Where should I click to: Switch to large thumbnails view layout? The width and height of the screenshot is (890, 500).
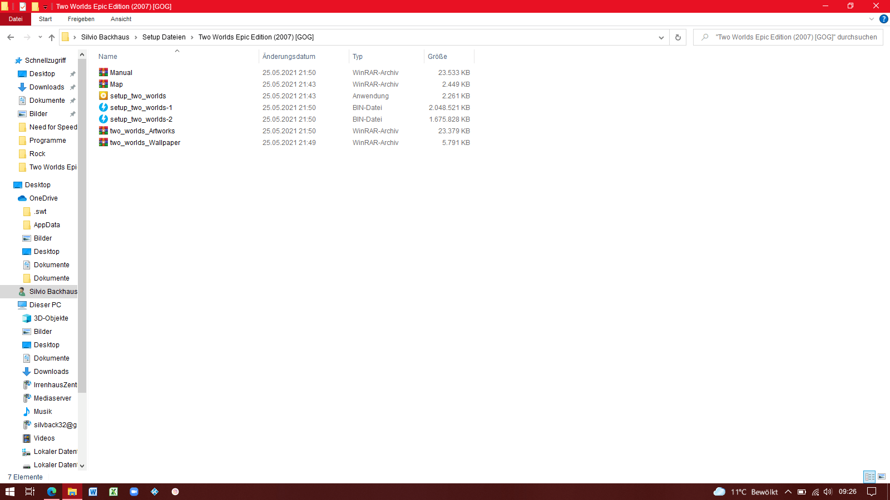[882, 477]
